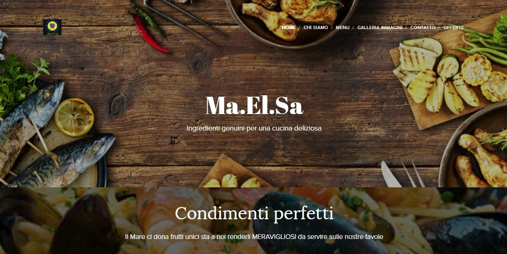The height and width of the screenshot is (254, 507).
Task: Click the paragraph starting with Il Mare ci dona
Action: [254, 237]
